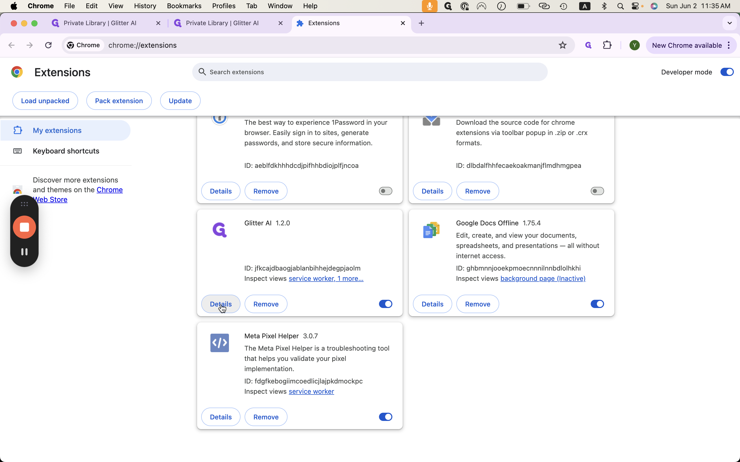Inspect Meta Pixel Helper service worker

pyautogui.click(x=311, y=391)
